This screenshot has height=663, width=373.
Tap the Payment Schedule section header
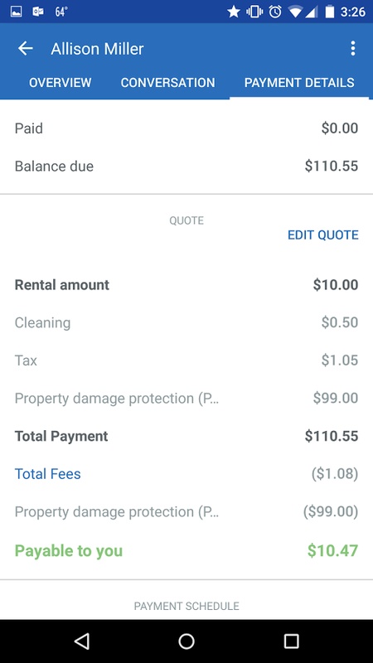(186, 606)
